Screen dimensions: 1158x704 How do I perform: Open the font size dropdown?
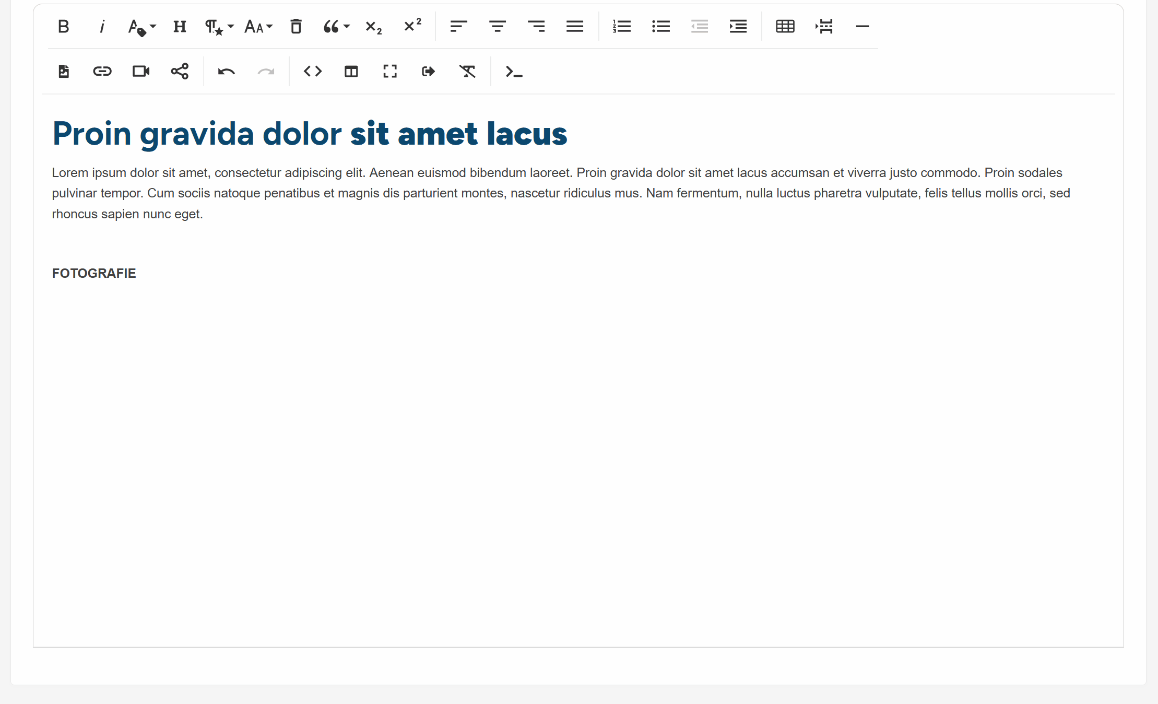258,27
